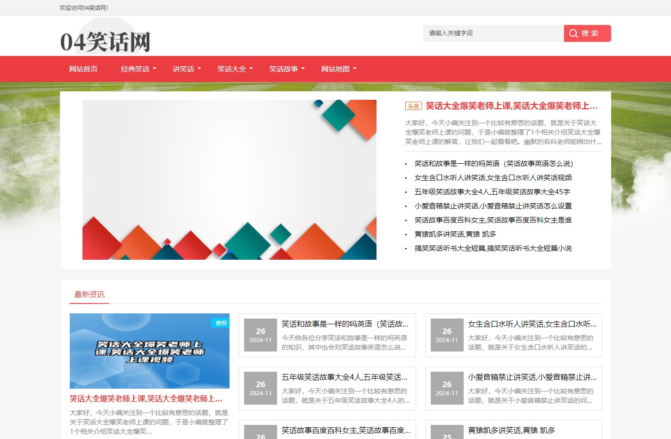The image size is (671, 439).
Task: Open link 五年级笑话故事大全4人 in headline list
Action: [x=492, y=192]
